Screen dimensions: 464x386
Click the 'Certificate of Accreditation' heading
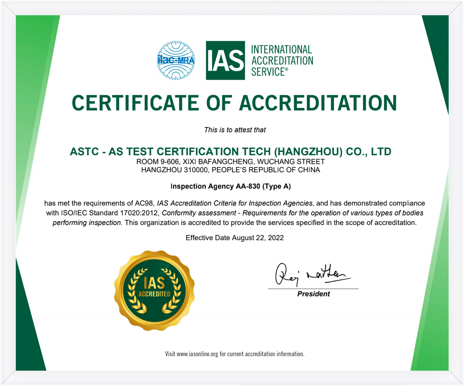coord(234,103)
